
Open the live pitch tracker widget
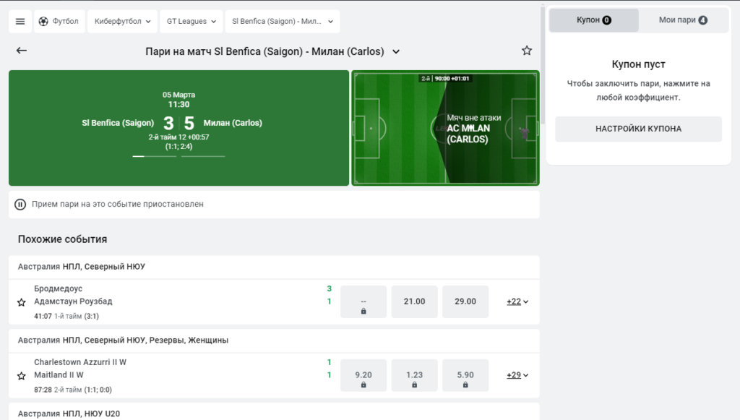(x=445, y=128)
